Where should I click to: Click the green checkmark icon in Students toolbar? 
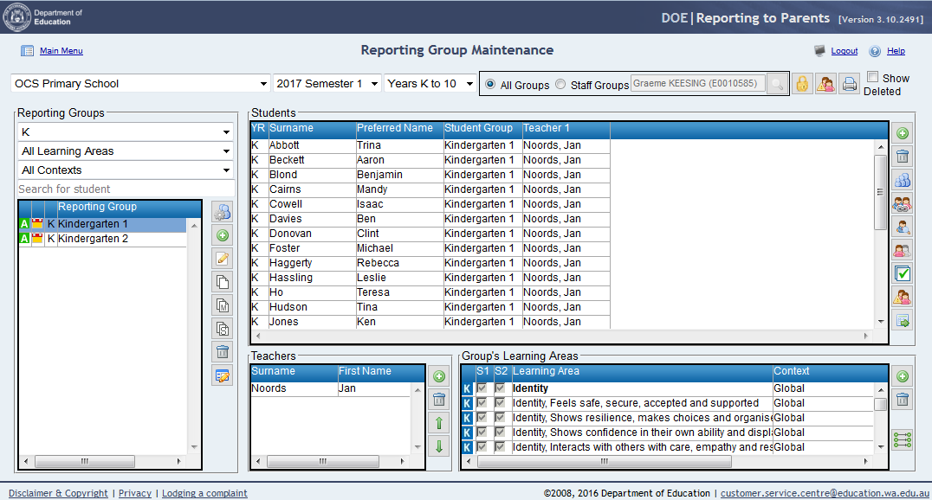click(903, 274)
